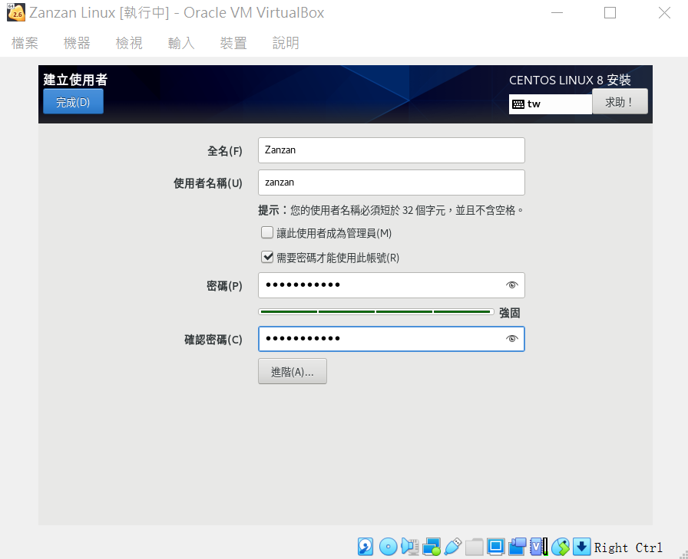Maximize the VirtualBox window
This screenshot has height=559, width=688.
[x=610, y=13]
